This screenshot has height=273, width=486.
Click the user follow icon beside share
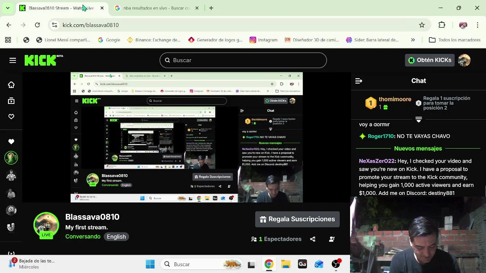pyautogui.click(x=332, y=239)
